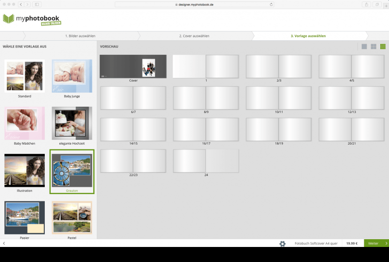Click the WÄHLE EINE VORLAGE AUS heading

coord(25,46)
